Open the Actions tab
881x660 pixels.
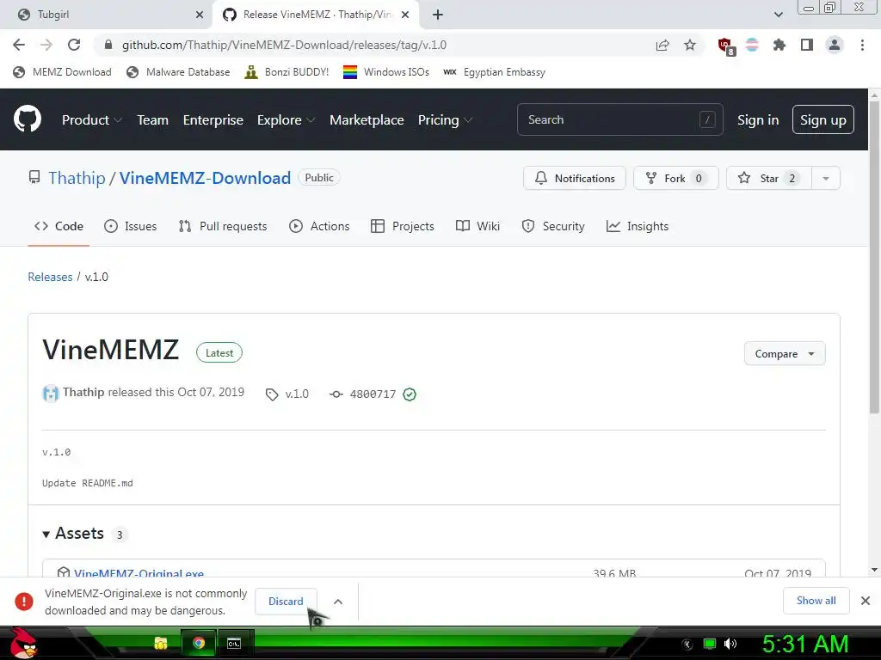click(x=319, y=226)
